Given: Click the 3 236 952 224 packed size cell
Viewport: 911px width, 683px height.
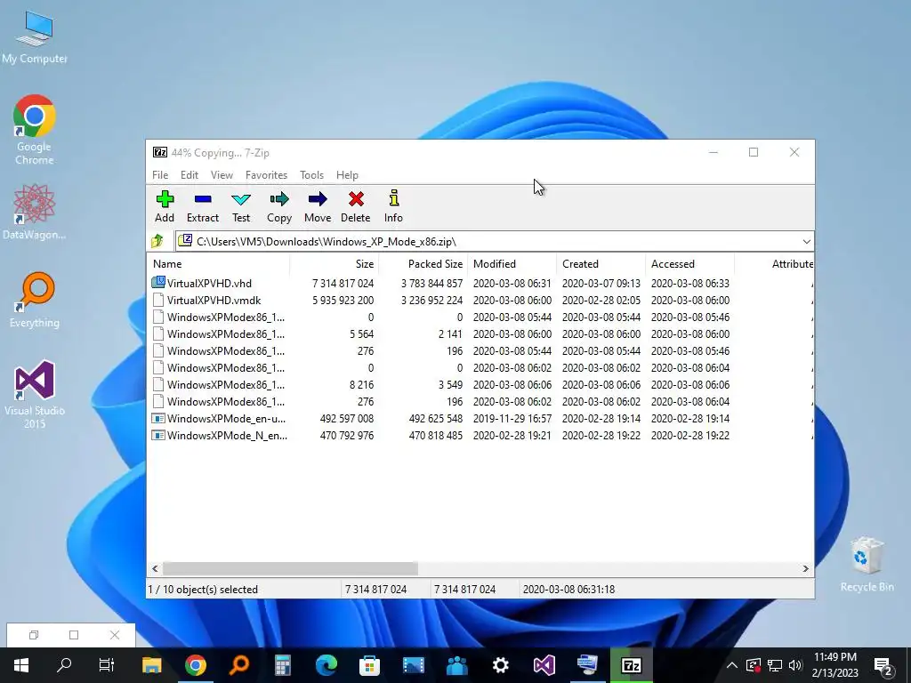Looking at the screenshot, I should [x=431, y=301].
